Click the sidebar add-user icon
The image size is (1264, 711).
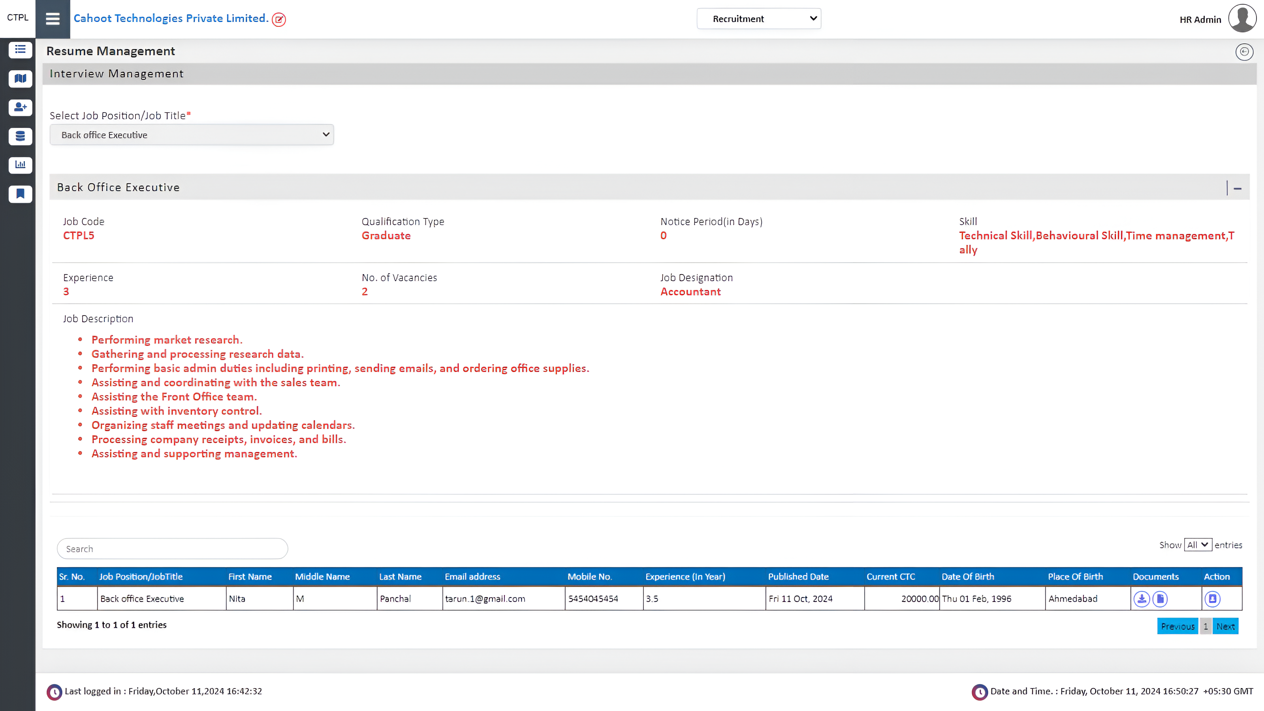tap(20, 107)
